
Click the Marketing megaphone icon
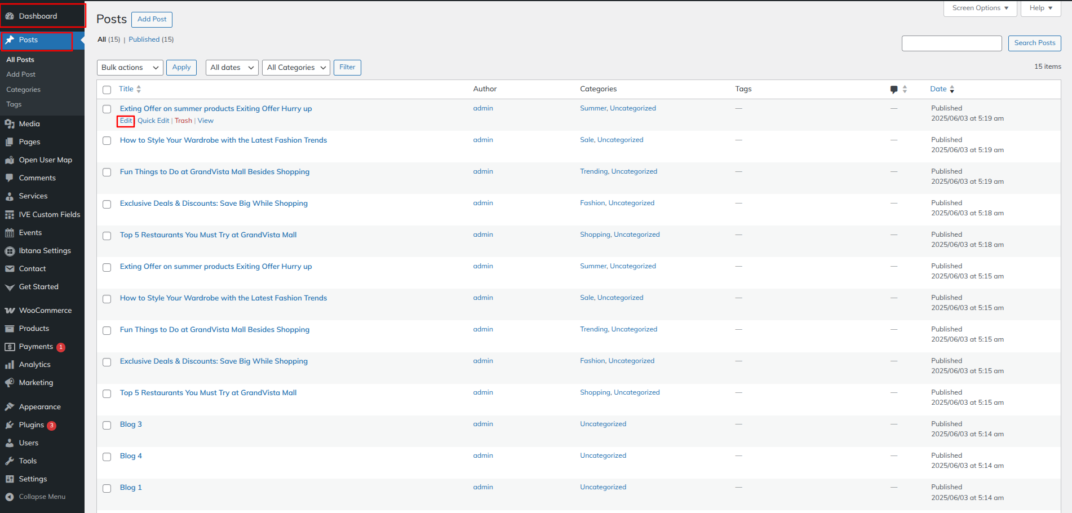(x=10, y=383)
